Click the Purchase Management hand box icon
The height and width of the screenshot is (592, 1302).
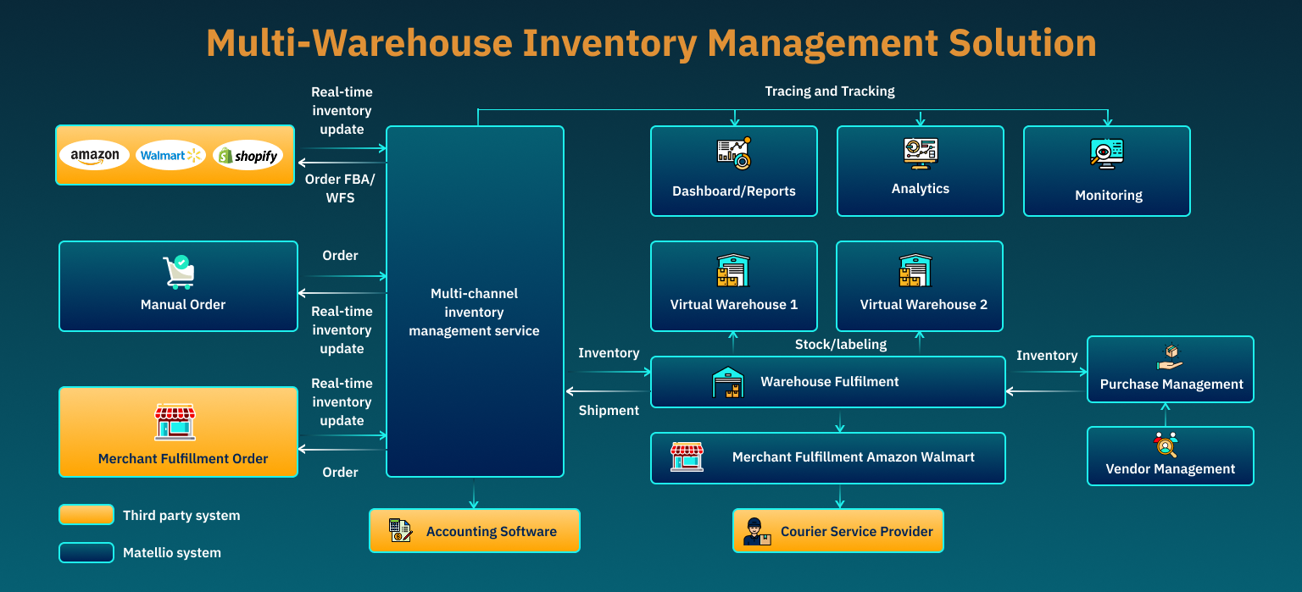point(1171,357)
